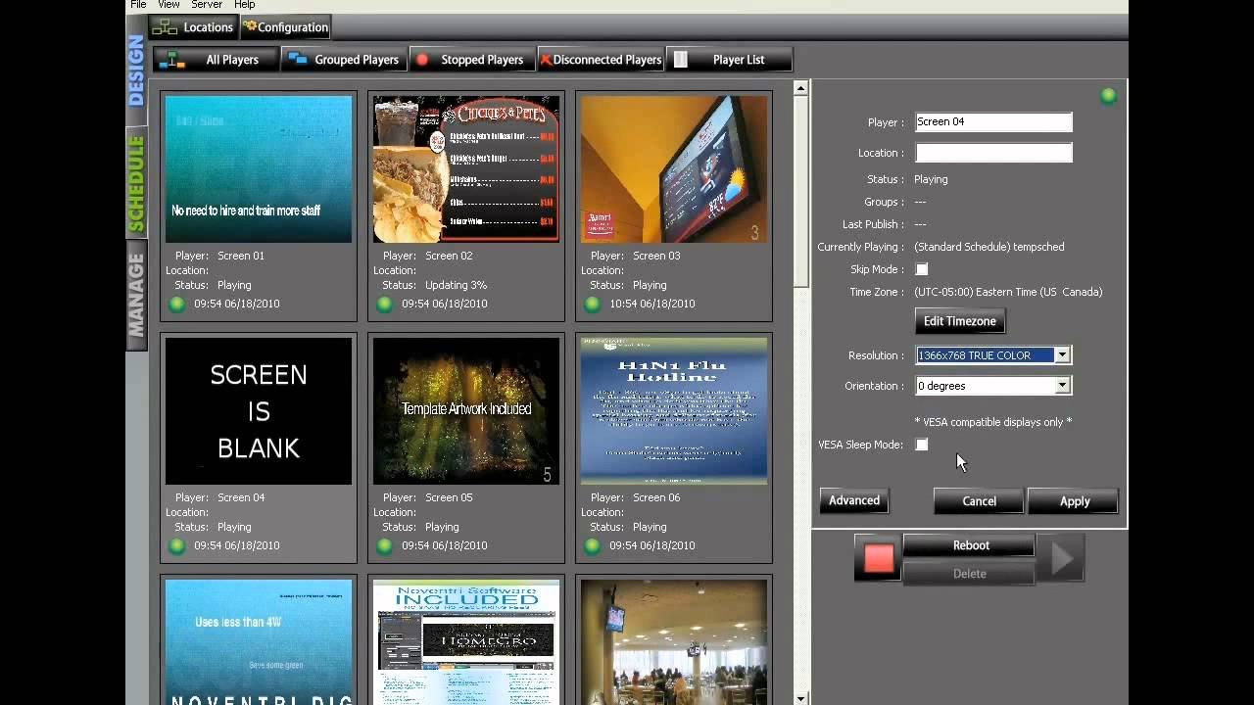Select the Screen 03 thumbnail
The image size is (1254, 705).
coord(674,168)
